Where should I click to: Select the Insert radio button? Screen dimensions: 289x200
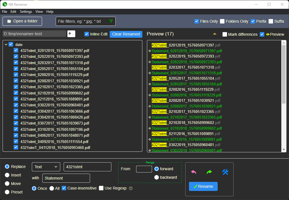pos(7,175)
